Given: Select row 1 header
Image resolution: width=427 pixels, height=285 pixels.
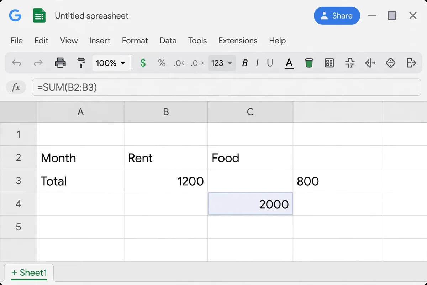Looking at the screenshot, I should 19,134.
